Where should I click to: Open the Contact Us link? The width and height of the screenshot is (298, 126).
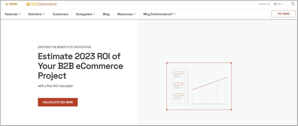(x=264, y=4)
